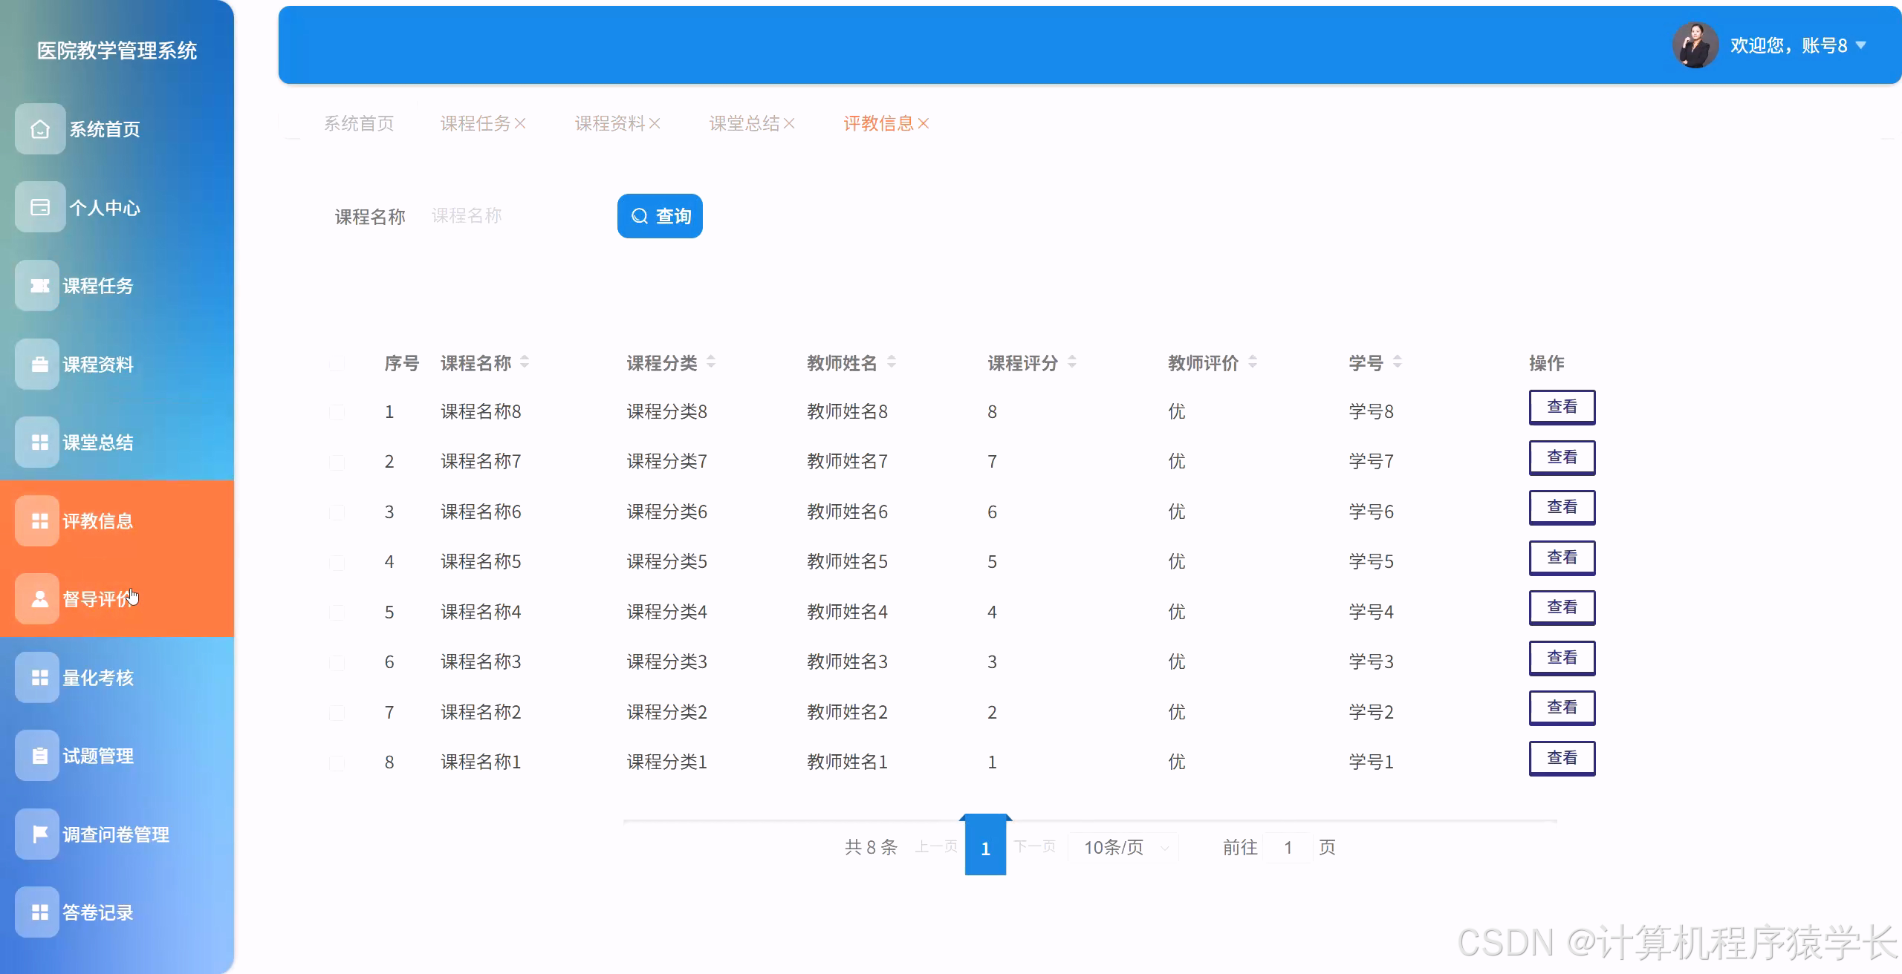Click the 查询 search button
The image size is (1902, 974).
point(660,216)
